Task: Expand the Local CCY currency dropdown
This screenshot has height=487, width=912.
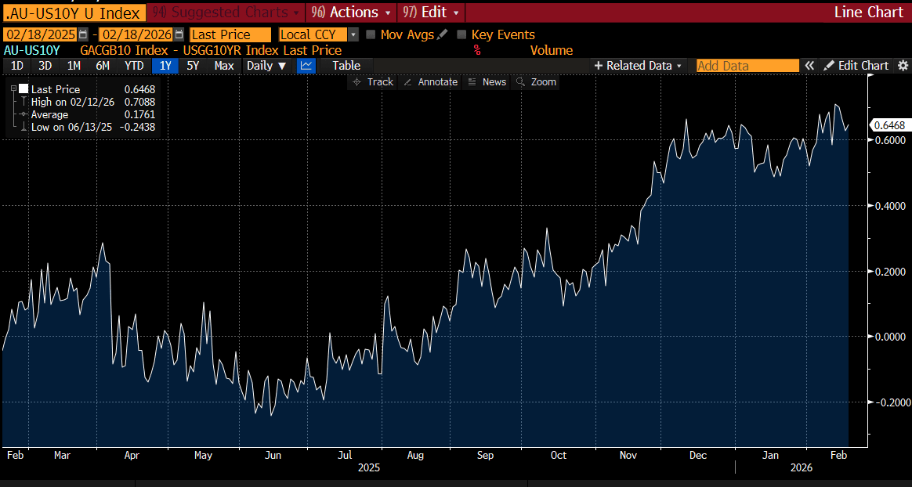Action: tap(353, 34)
